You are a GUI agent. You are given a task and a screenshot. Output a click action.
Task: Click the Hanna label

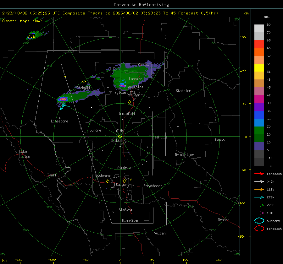point(220,140)
